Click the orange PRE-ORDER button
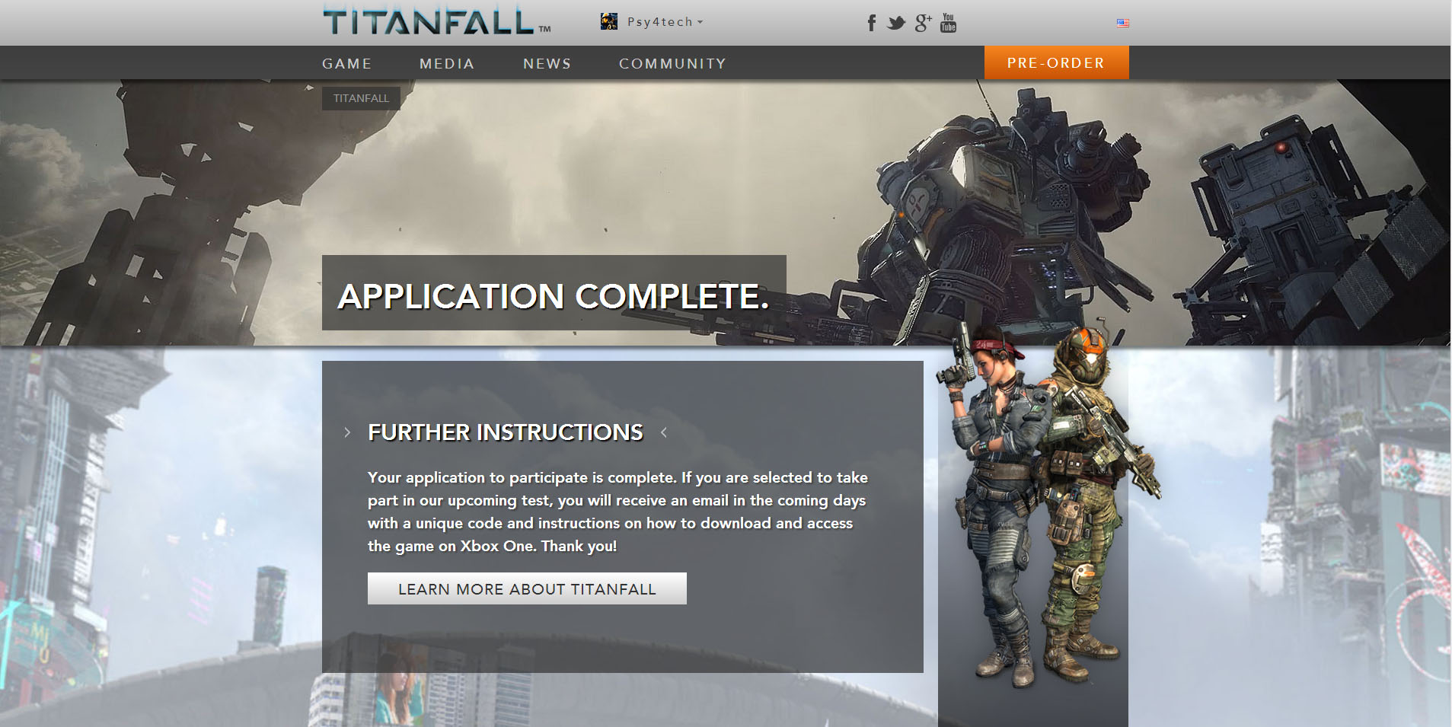This screenshot has height=727, width=1452. point(1056,62)
